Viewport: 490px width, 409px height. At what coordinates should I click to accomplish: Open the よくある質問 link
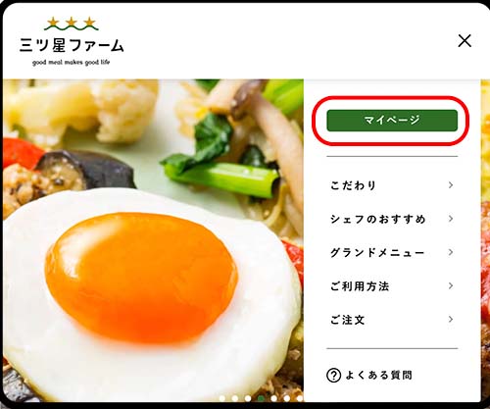pyautogui.click(x=379, y=375)
